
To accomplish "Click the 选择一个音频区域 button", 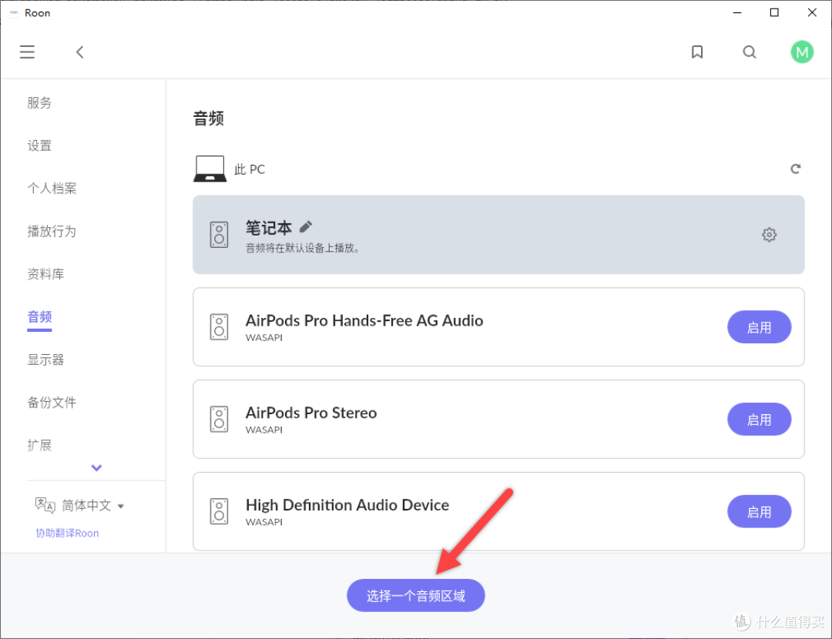I will click(416, 596).
